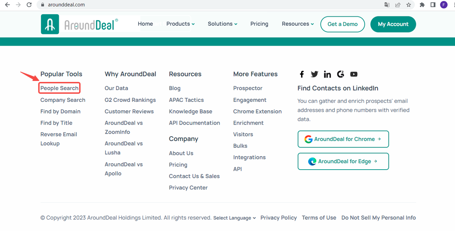The image size is (455, 231).
Task: Open AroundDeal's LinkedIn page icon
Action: (327, 74)
